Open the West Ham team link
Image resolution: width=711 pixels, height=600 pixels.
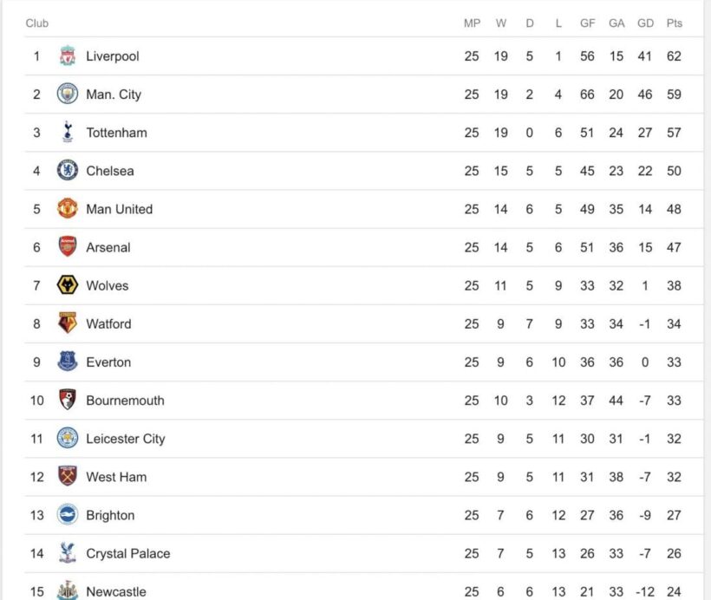(x=116, y=477)
